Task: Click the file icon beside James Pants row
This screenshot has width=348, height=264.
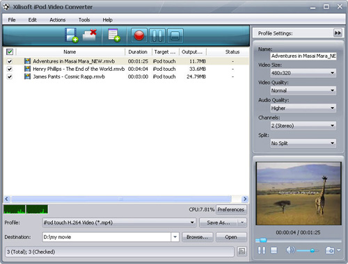Action: [27, 76]
